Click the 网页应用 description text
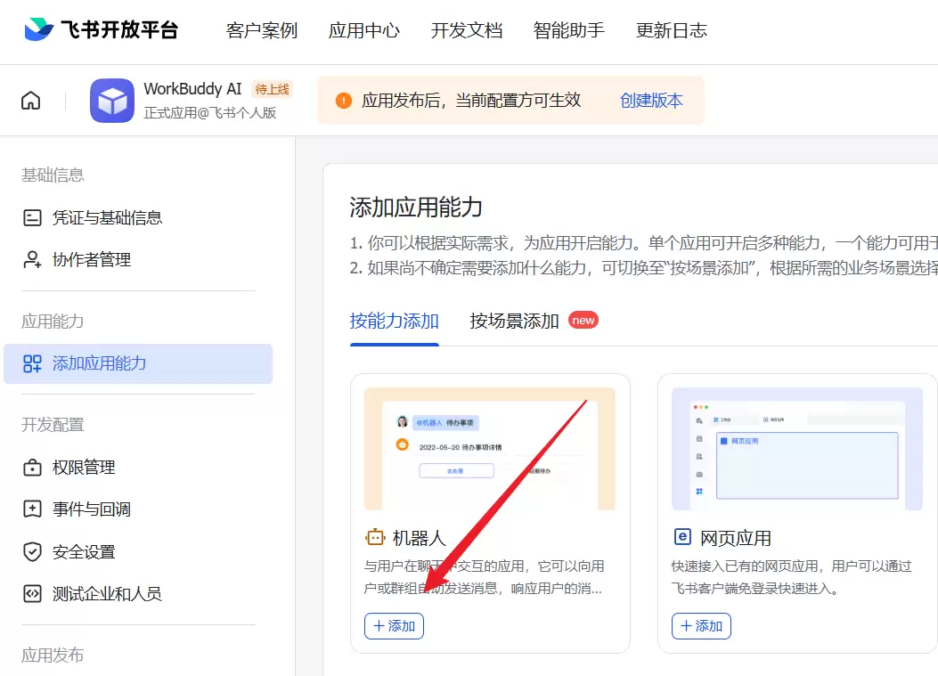Screen dimensions: 938x676 (x=791, y=577)
